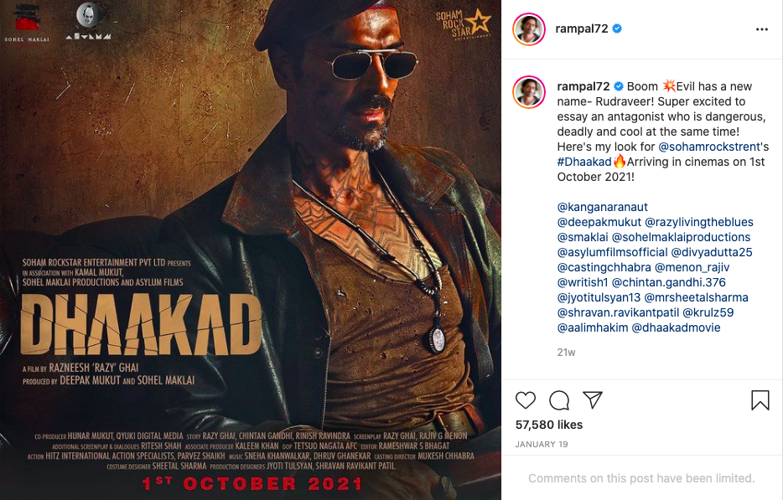
Task: Open the three-dot more options menu
Action: [x=762, y=29]
